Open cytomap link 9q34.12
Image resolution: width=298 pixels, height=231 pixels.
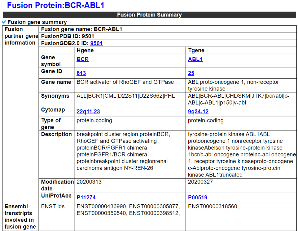[198, 112]
